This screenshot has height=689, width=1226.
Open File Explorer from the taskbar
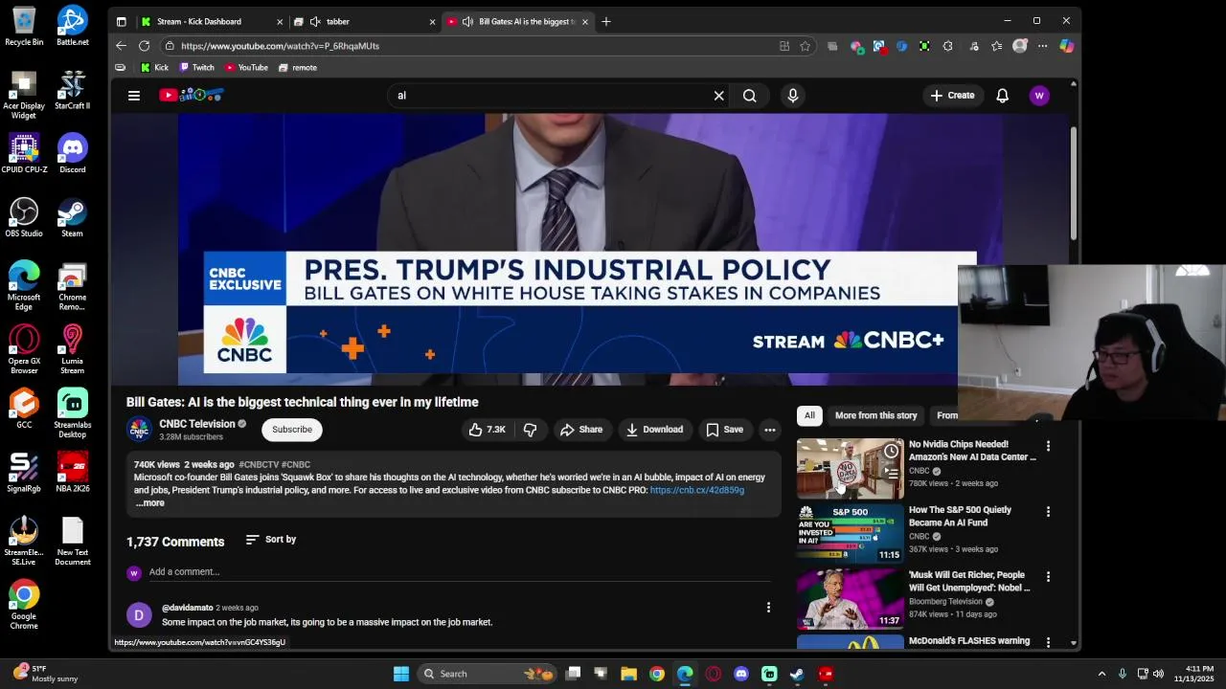coord(628,674)
